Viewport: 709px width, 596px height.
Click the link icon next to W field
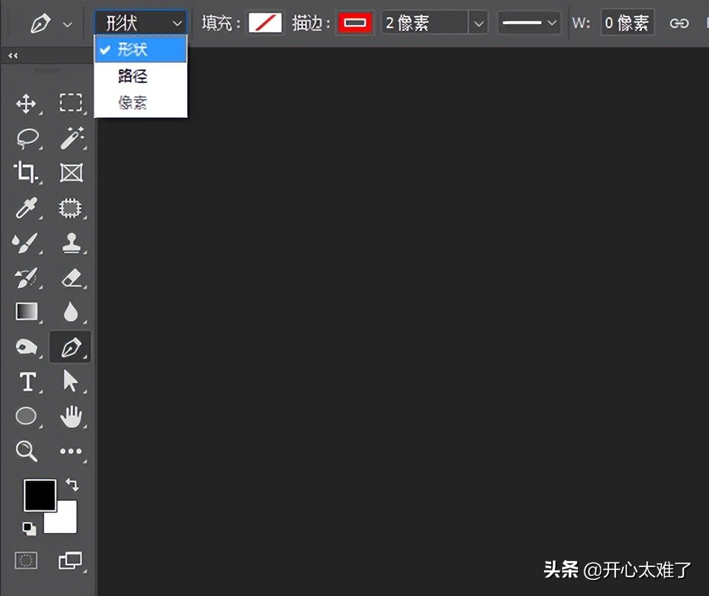[x=680, y=22]
